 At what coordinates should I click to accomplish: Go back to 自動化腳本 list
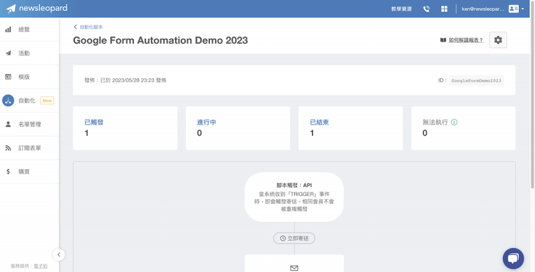(91, 27)
